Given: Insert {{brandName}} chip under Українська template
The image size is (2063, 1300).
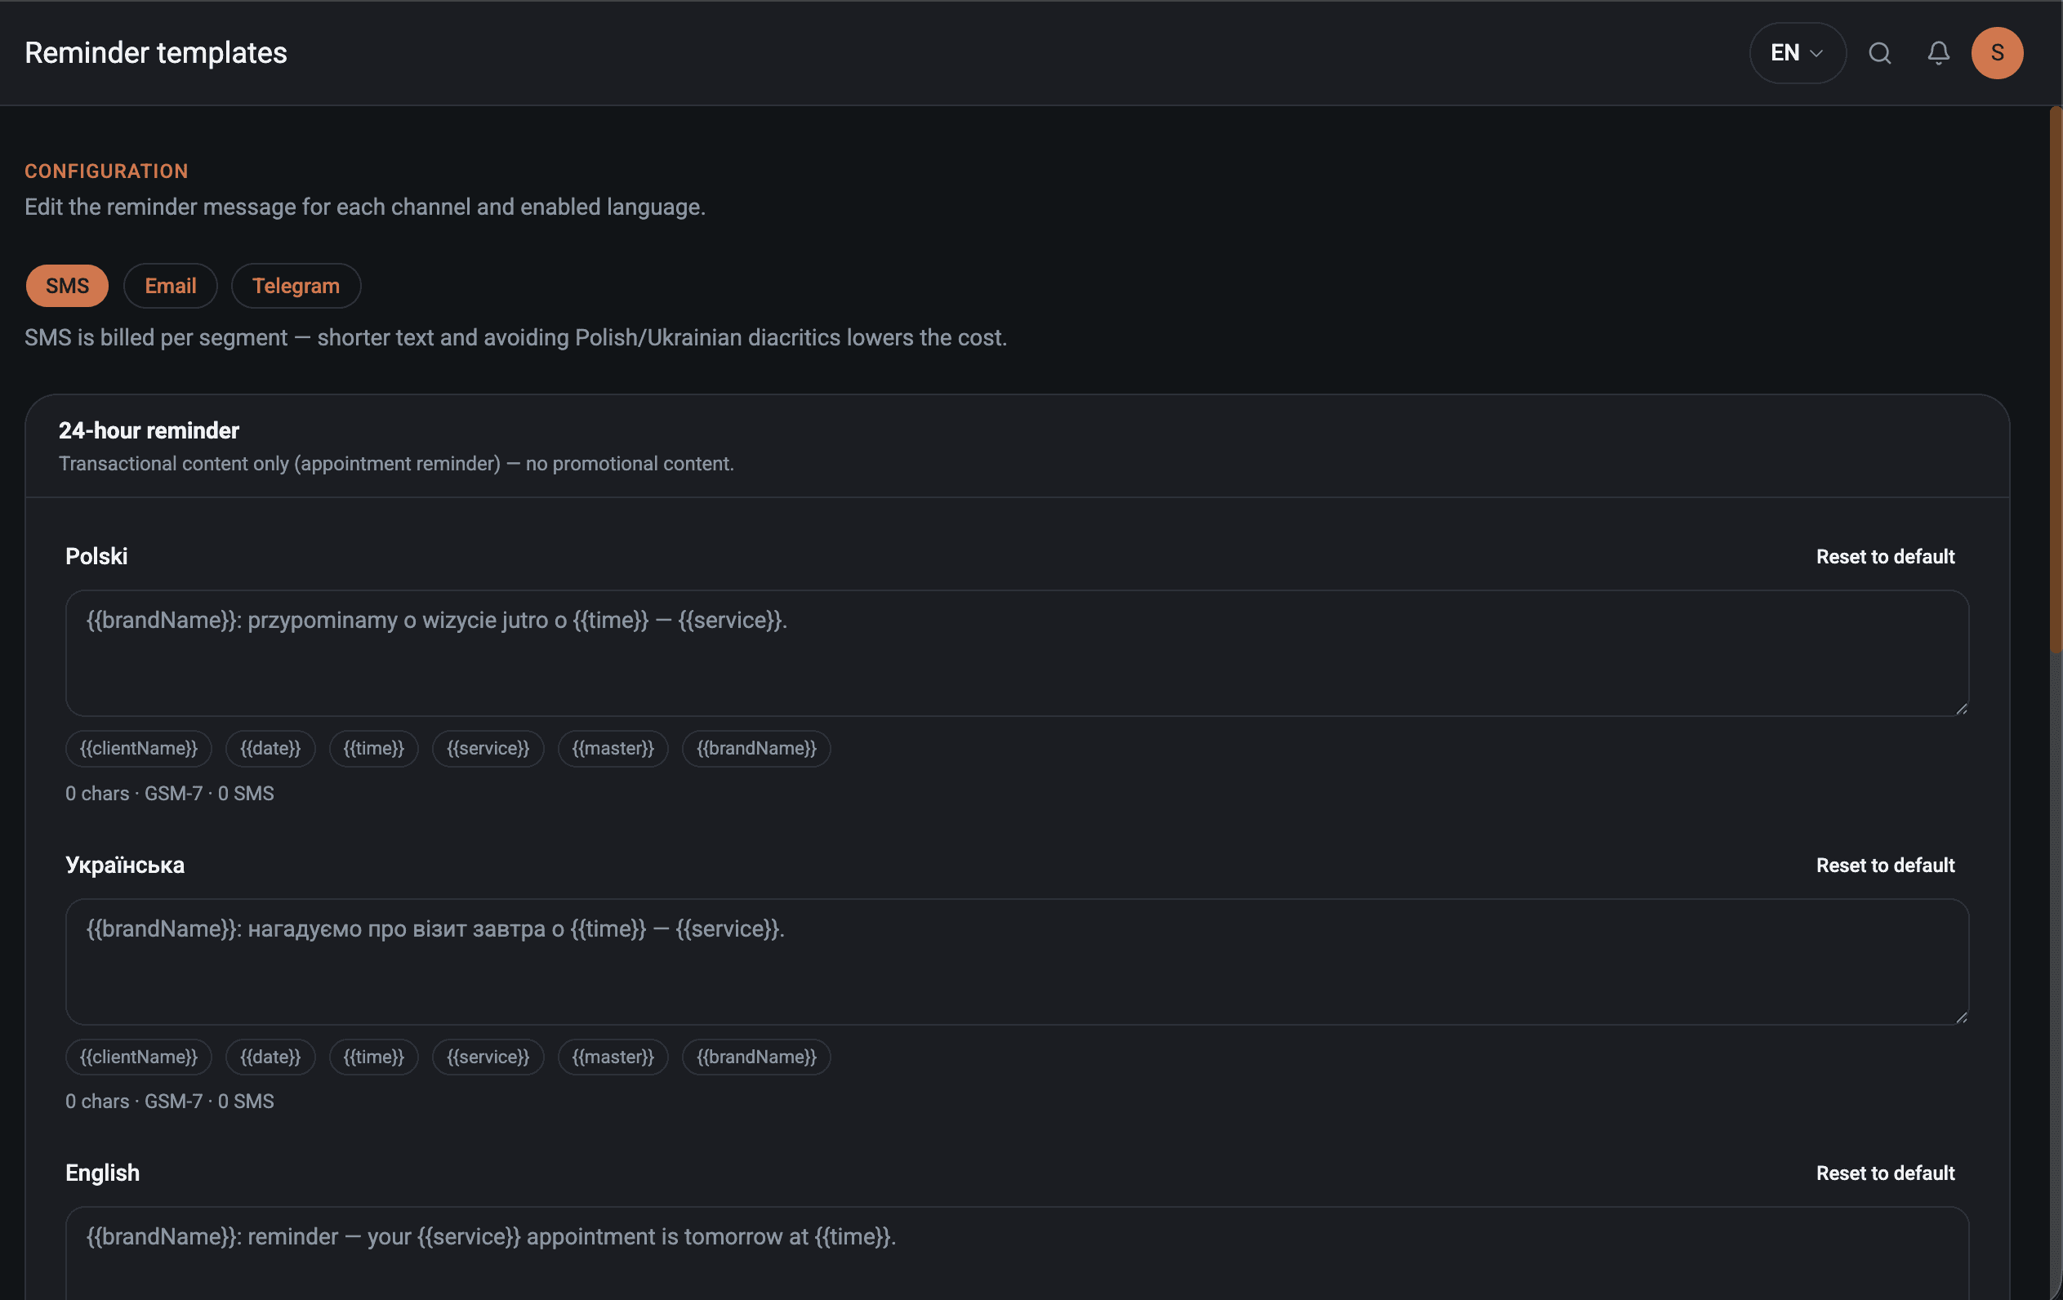Looking at the screenshot, I should [x=756, y=1057].
